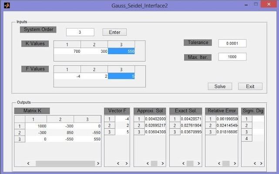Click the MATLAB icon in title bar

7,6
